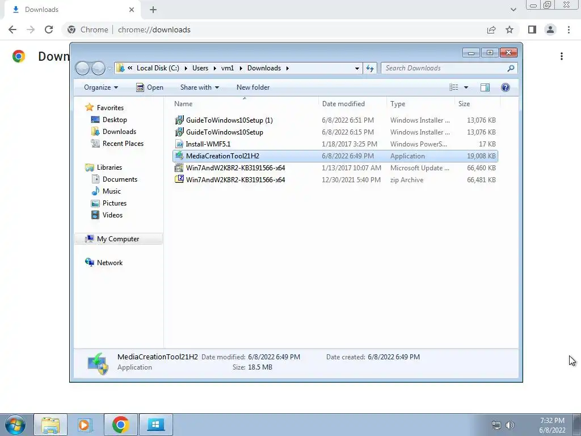Open the Pictures library
581x436 pixels.
click(x=115, y=203)
